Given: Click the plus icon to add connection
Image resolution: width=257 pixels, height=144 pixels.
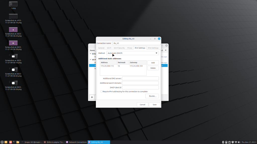Looking at the screenshot, I should click(92, 97).
